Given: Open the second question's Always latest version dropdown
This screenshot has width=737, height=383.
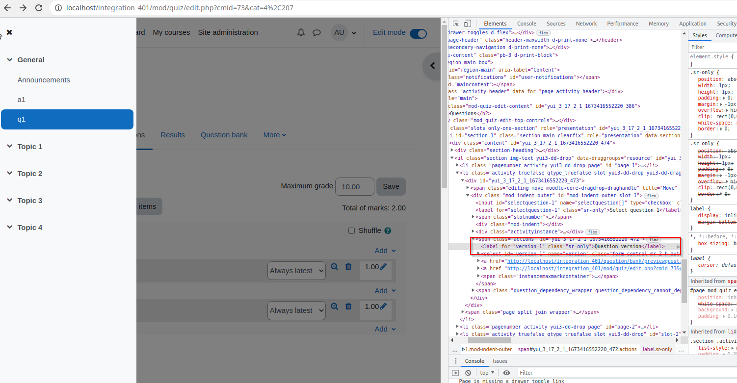Looking at the screenshot, I should [297, 310].
